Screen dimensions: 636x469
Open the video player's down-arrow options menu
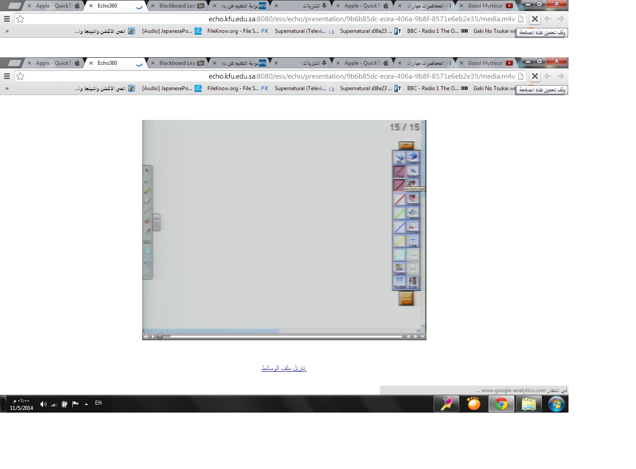[422, 337]
